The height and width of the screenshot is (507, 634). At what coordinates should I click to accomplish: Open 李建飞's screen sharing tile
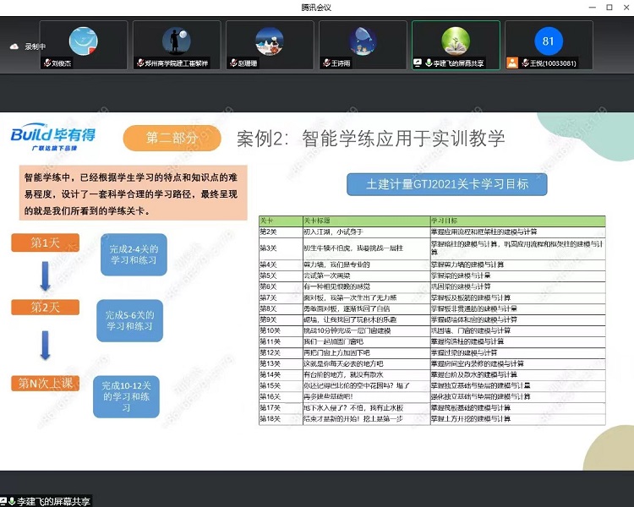click(x=456, y=45)
